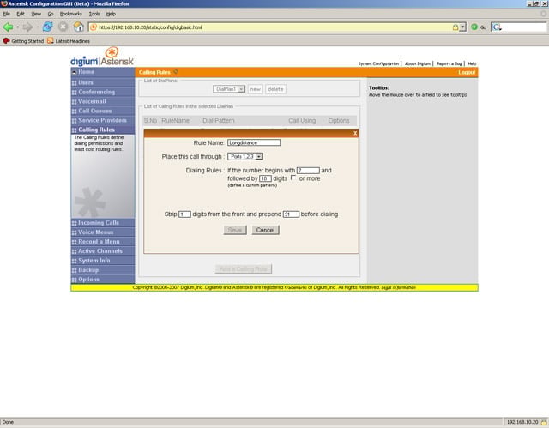
Task: Click the green Go button icon
Action: (x=474, y=27)
